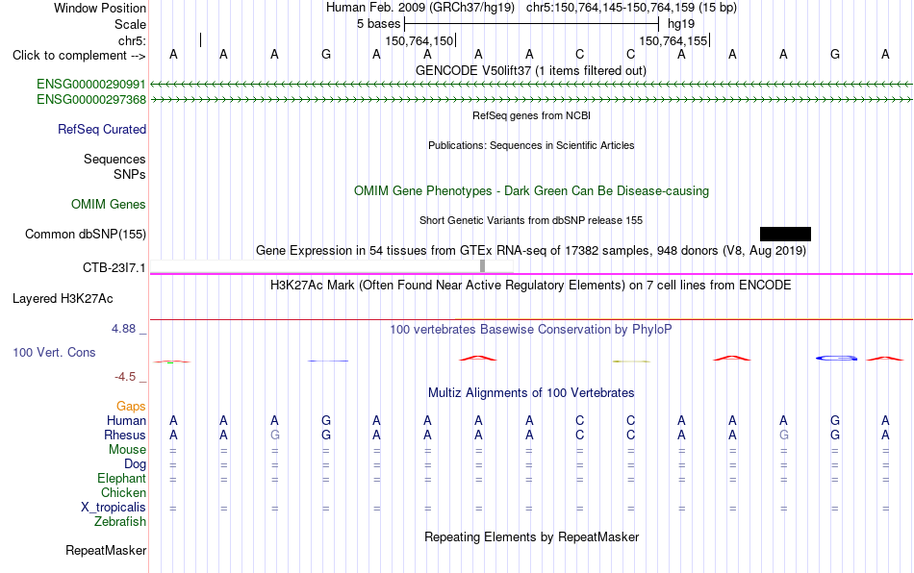Open the Common dbSNP(155) track label

pyautogui.click(x=86, y=234)
